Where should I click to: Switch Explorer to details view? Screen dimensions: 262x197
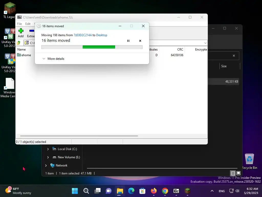(233, 173)
